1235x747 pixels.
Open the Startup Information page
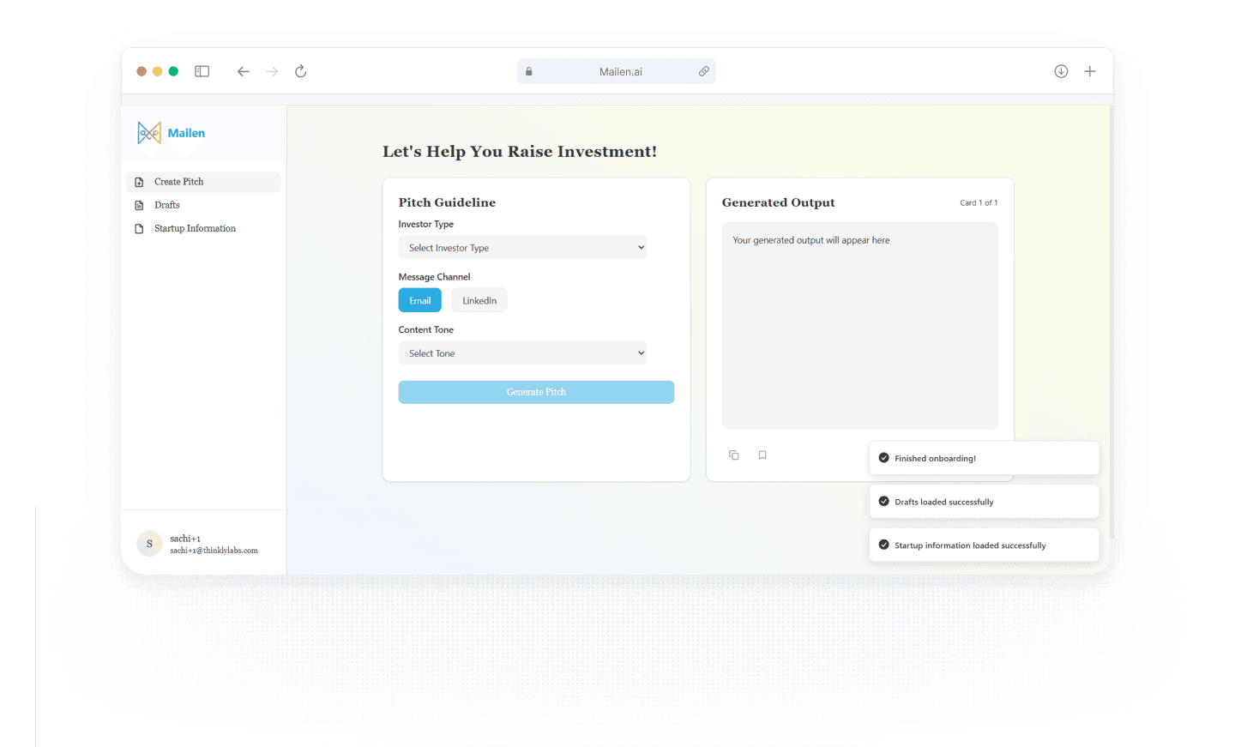point(195,228)
